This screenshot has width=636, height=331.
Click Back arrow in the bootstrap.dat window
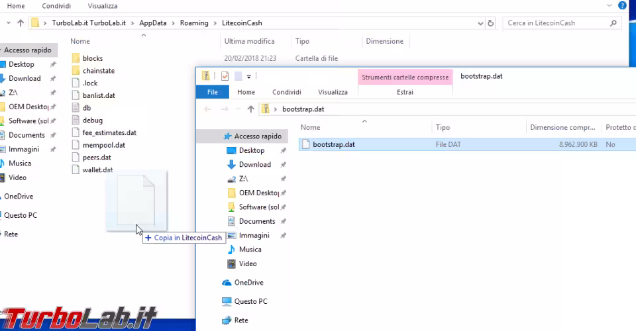coord(207,109)
